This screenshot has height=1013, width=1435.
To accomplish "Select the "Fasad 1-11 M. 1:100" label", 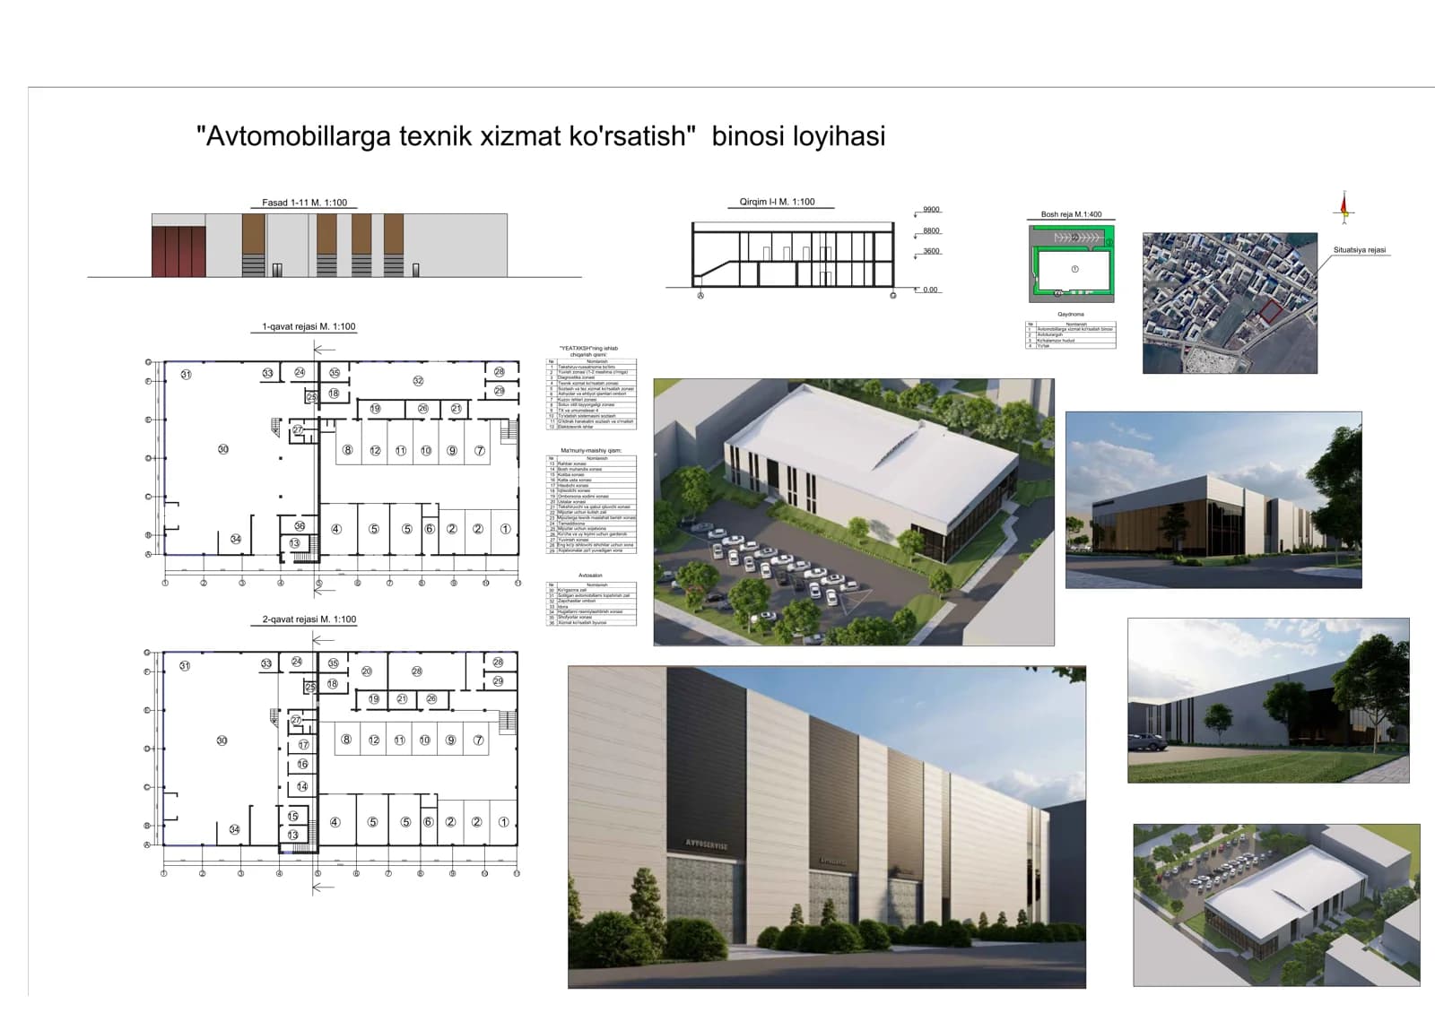I will point(304,203).
